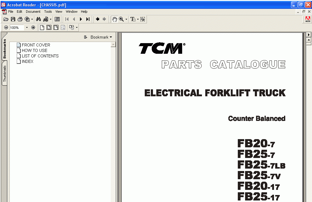
Task: Toggle the navigation pane icon
Action: coord(57,19)
